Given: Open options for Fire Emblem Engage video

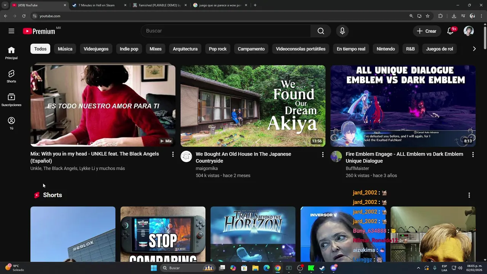Looking at the screenshot, I should [473, 155].
